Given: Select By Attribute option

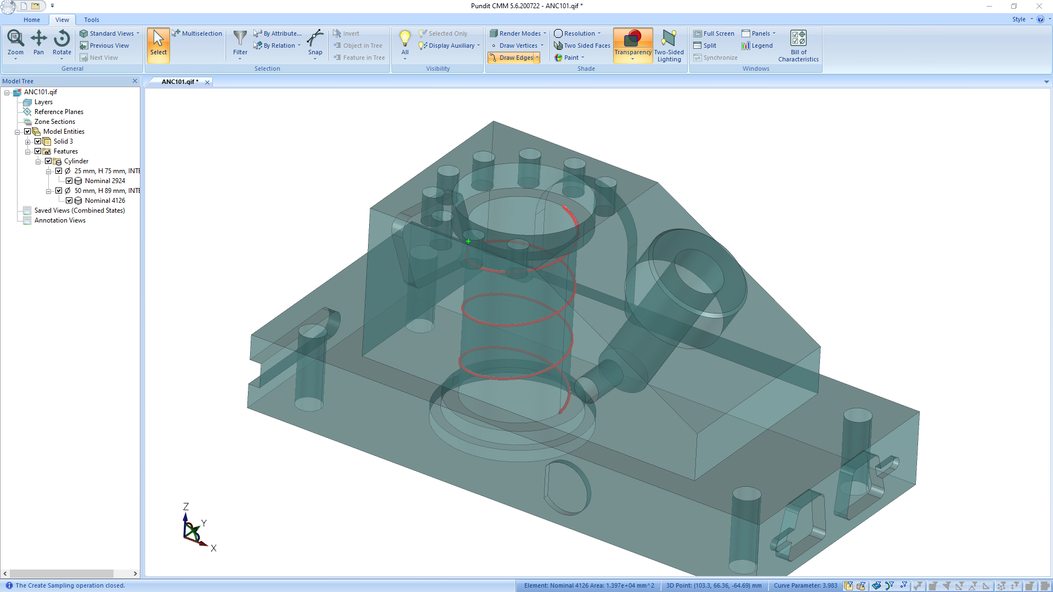Looking at the screenshot, I should (278, 33).
